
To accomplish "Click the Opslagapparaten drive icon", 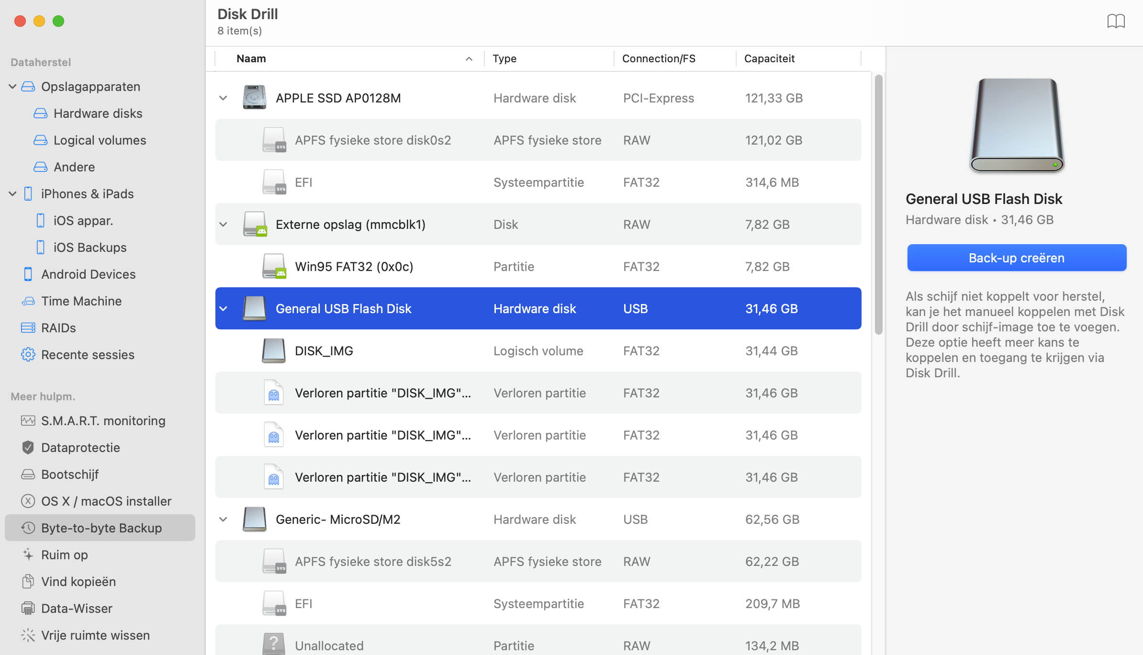I will (28, 87).
